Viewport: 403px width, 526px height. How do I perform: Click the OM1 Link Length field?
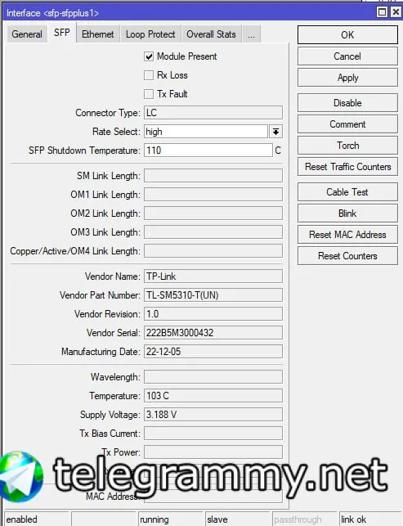[x=213, y=195]
